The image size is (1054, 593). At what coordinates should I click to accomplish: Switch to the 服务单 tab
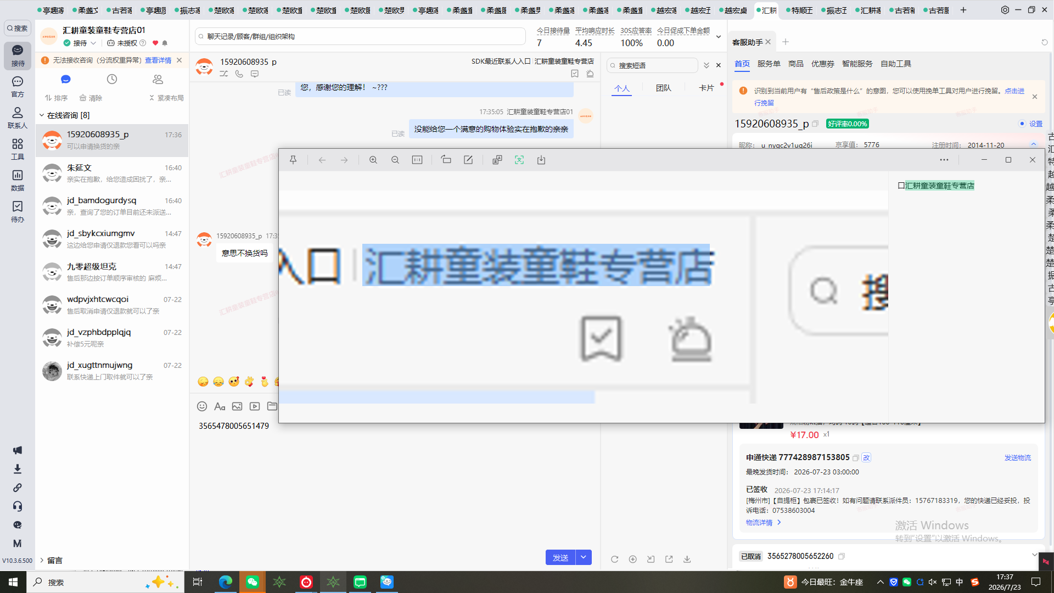click(769, 64)
